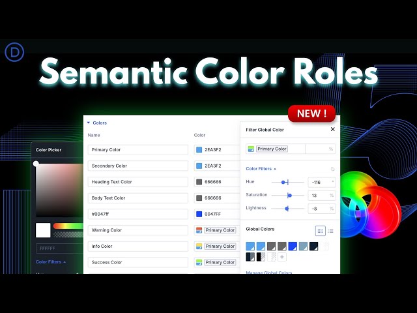Click the Global Colors heading
This screenshot has width=417, height=313.
(260, 229)
